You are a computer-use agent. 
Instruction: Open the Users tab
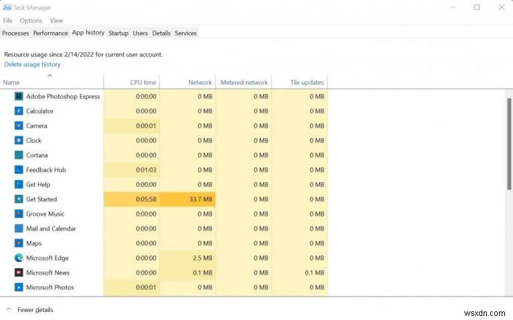point(140,33)
